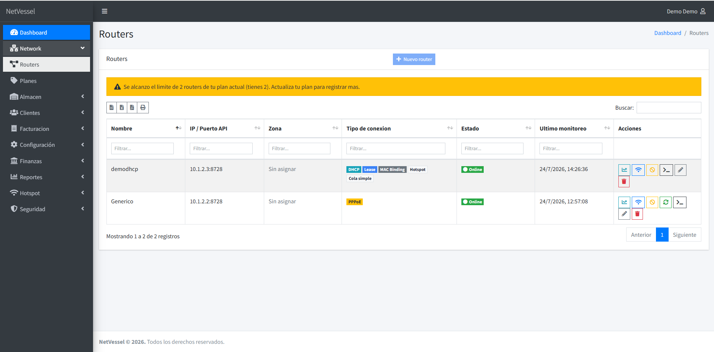Click the yellow block icon for demodhcp

652,170
